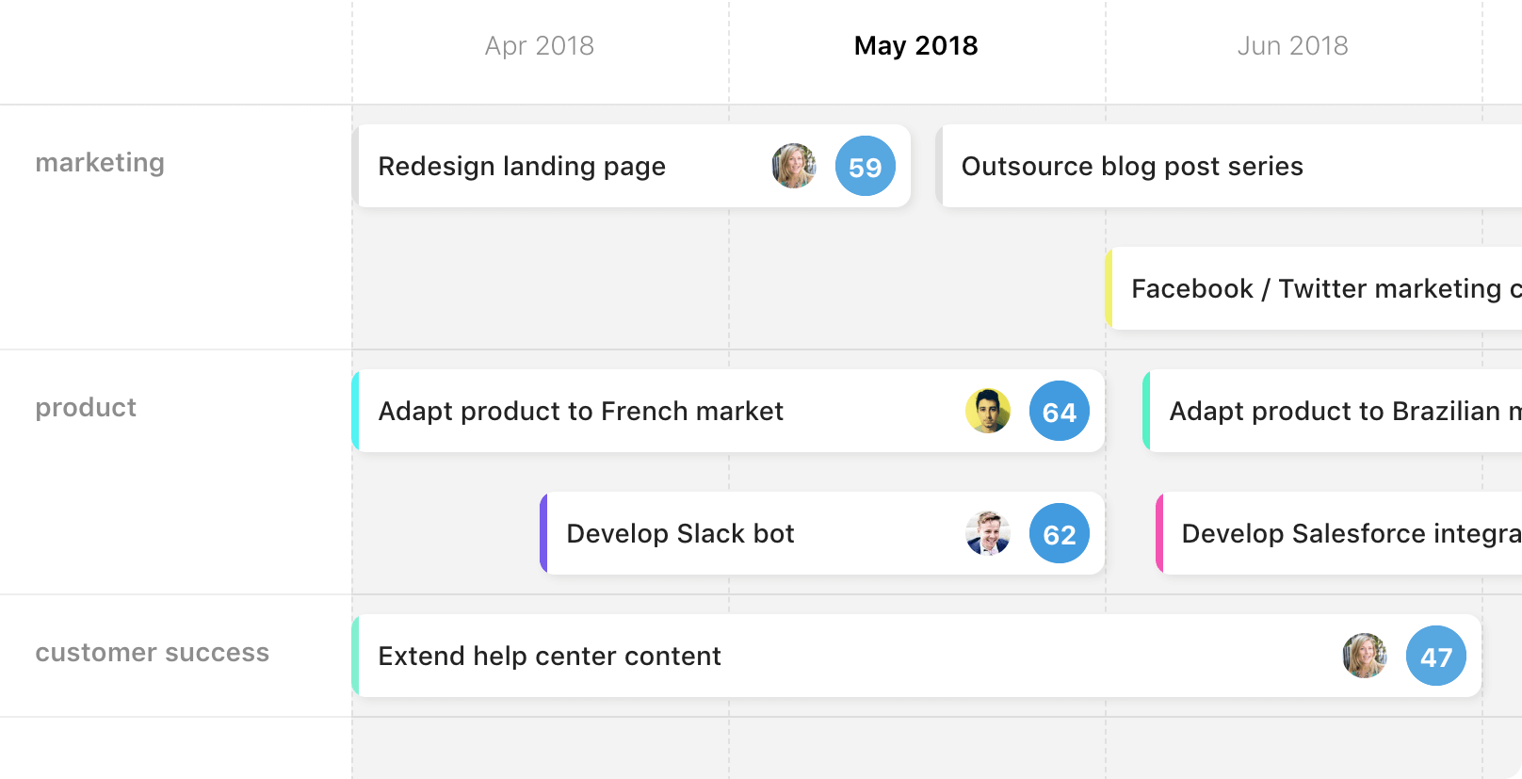Click avatar on Develop Slack bot card
1522x779 pixels.
pos(988,533)
